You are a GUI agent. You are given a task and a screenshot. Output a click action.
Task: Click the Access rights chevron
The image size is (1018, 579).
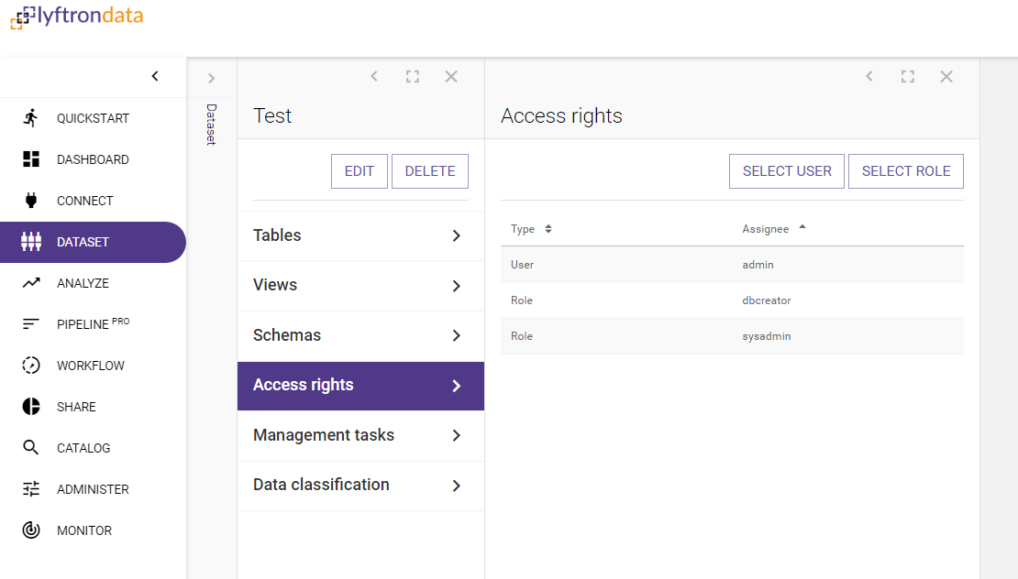(x=457, y=386)
